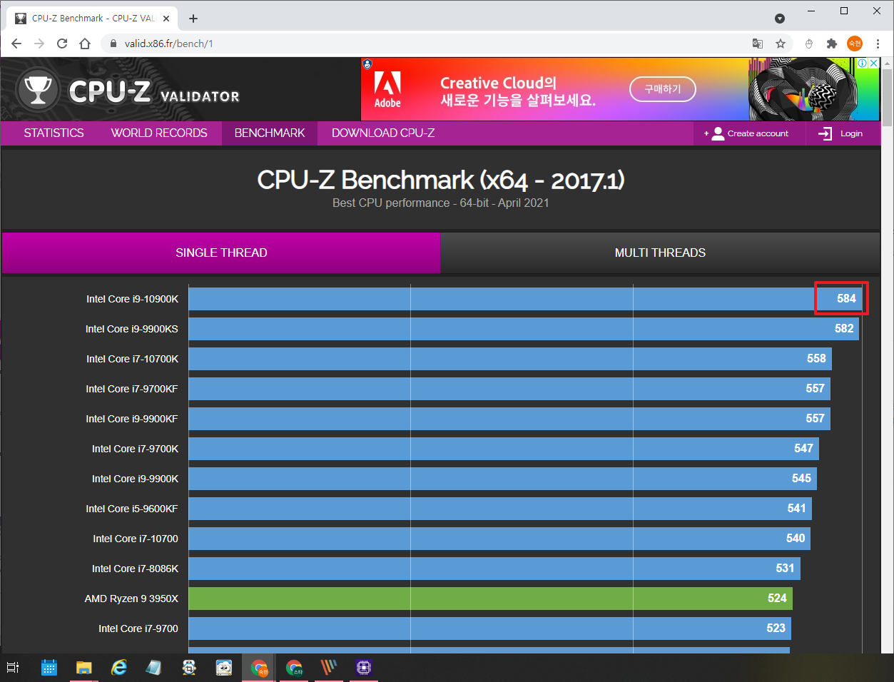Click the Login link
Screen dimensions: 894x682
pos(851,133)
